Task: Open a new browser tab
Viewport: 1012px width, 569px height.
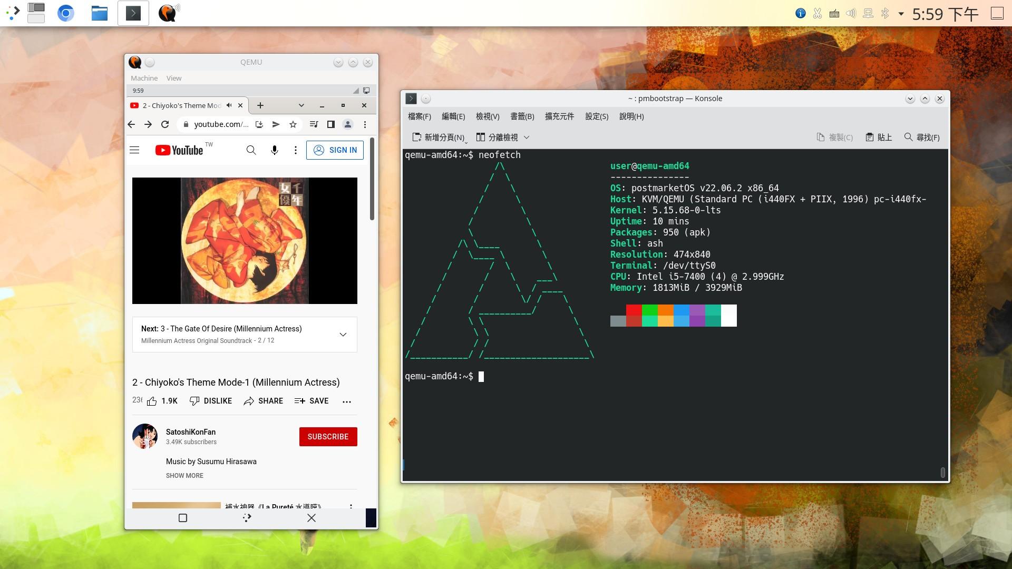Action: [x=260, y=105]
